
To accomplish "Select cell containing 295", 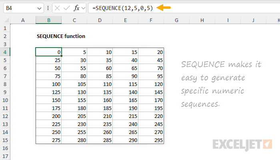I will (151, 140).
